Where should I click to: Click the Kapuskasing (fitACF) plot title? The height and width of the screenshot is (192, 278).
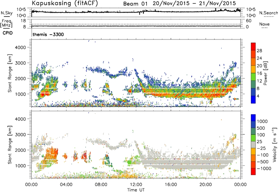[65, 3]
